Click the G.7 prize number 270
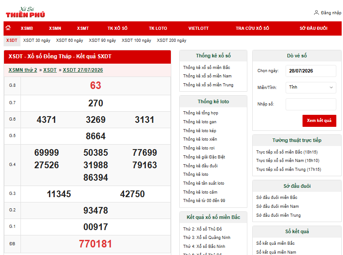Screen dimensions: 343x255 point(96,103)
